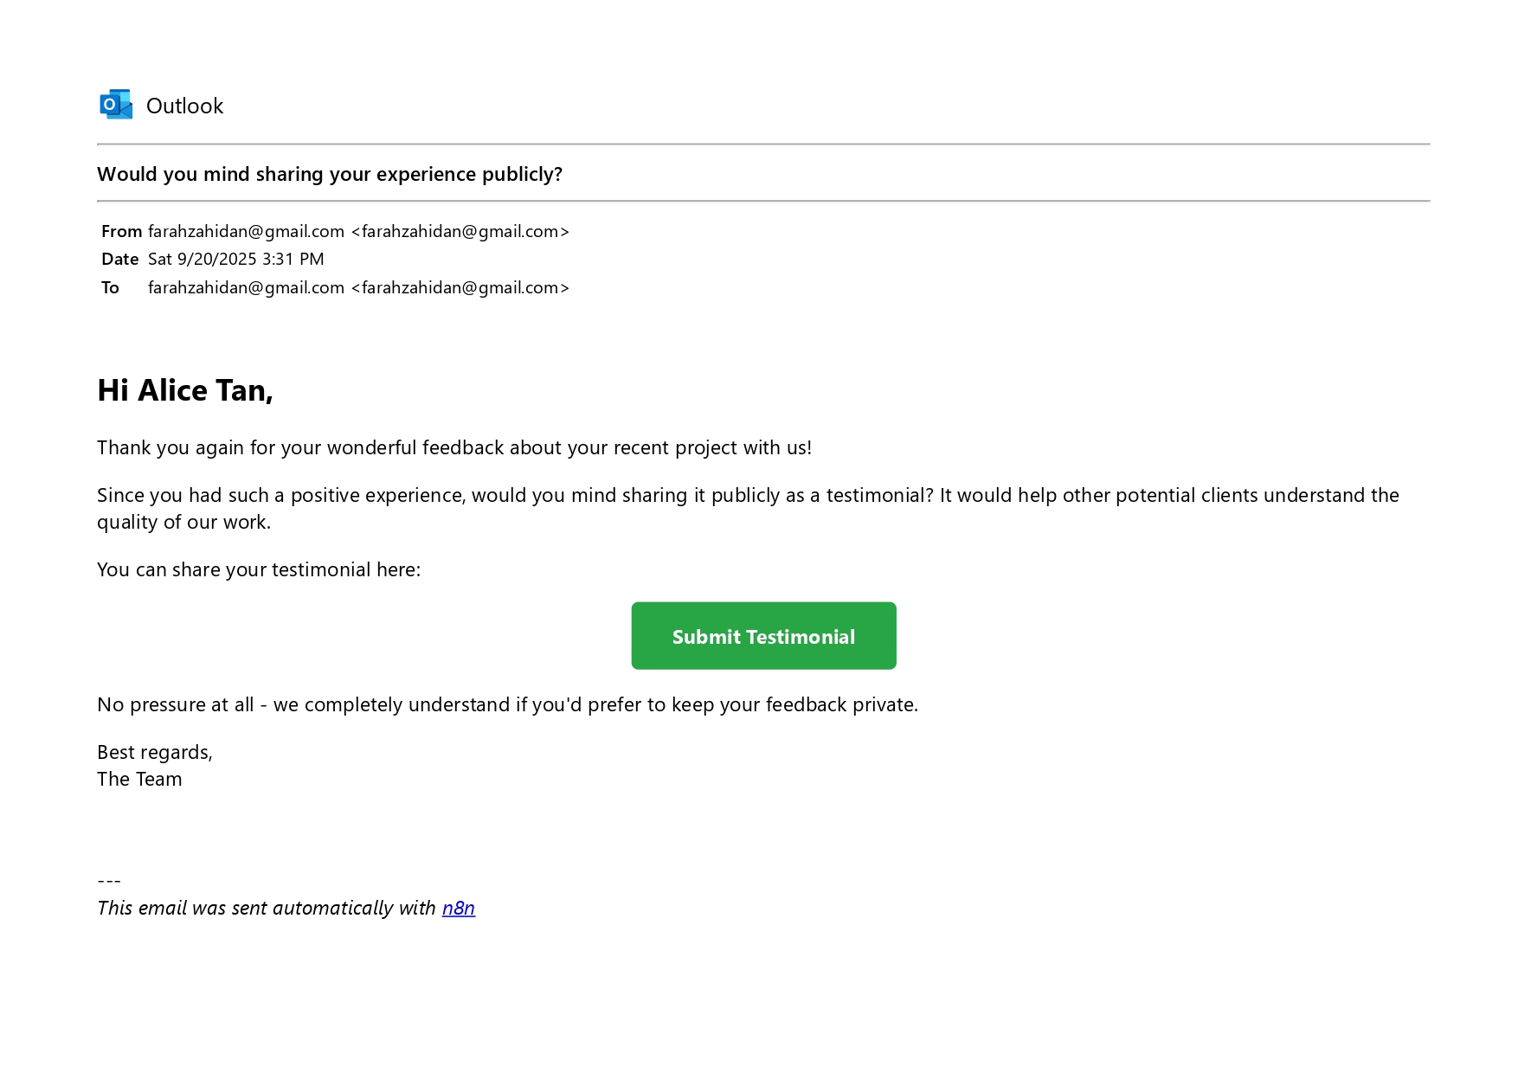
Task: Click the dashed separator above the footer
Action: point(109,882)
